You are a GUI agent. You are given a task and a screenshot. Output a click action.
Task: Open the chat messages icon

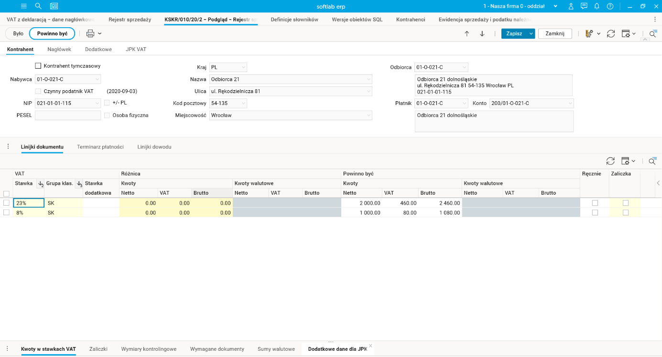coord(584,6)
